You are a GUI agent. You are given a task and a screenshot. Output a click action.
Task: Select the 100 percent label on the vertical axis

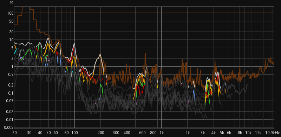coord(11,13)
